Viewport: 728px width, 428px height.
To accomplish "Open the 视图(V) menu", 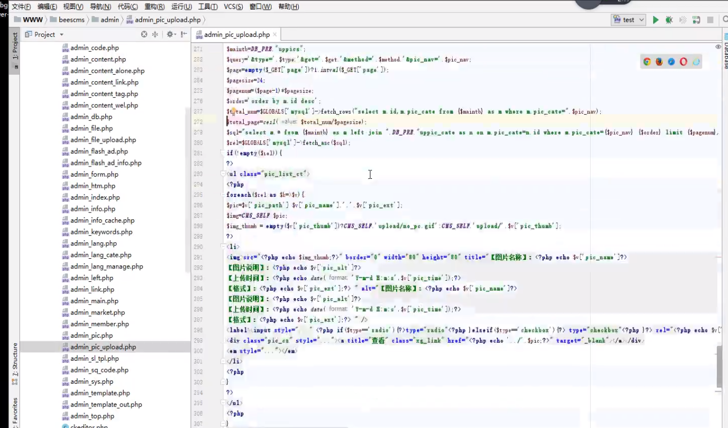I will [73, 6].
